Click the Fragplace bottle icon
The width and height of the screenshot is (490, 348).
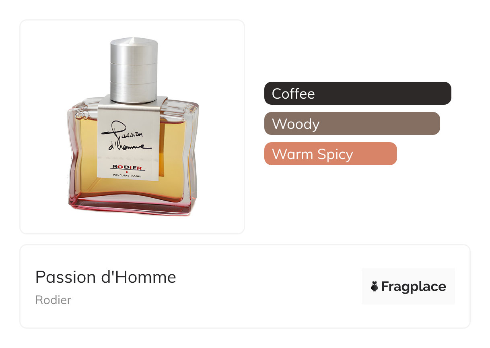pyautogui.click(x=375, y=286)
